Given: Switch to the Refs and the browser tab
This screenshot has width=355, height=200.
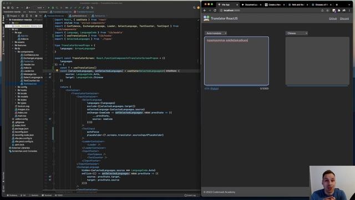Looking at the screenshot, I should pos(298,4).
